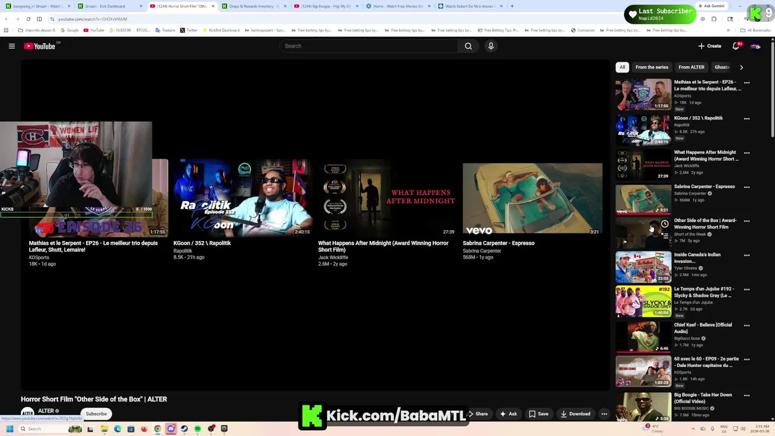Viewport: 775px width, 436px height.
Task: Open the Ask AI button
Action: coord(508,414)
